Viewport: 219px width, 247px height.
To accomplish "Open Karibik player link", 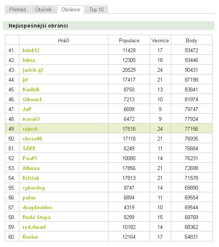I will 31,90.
